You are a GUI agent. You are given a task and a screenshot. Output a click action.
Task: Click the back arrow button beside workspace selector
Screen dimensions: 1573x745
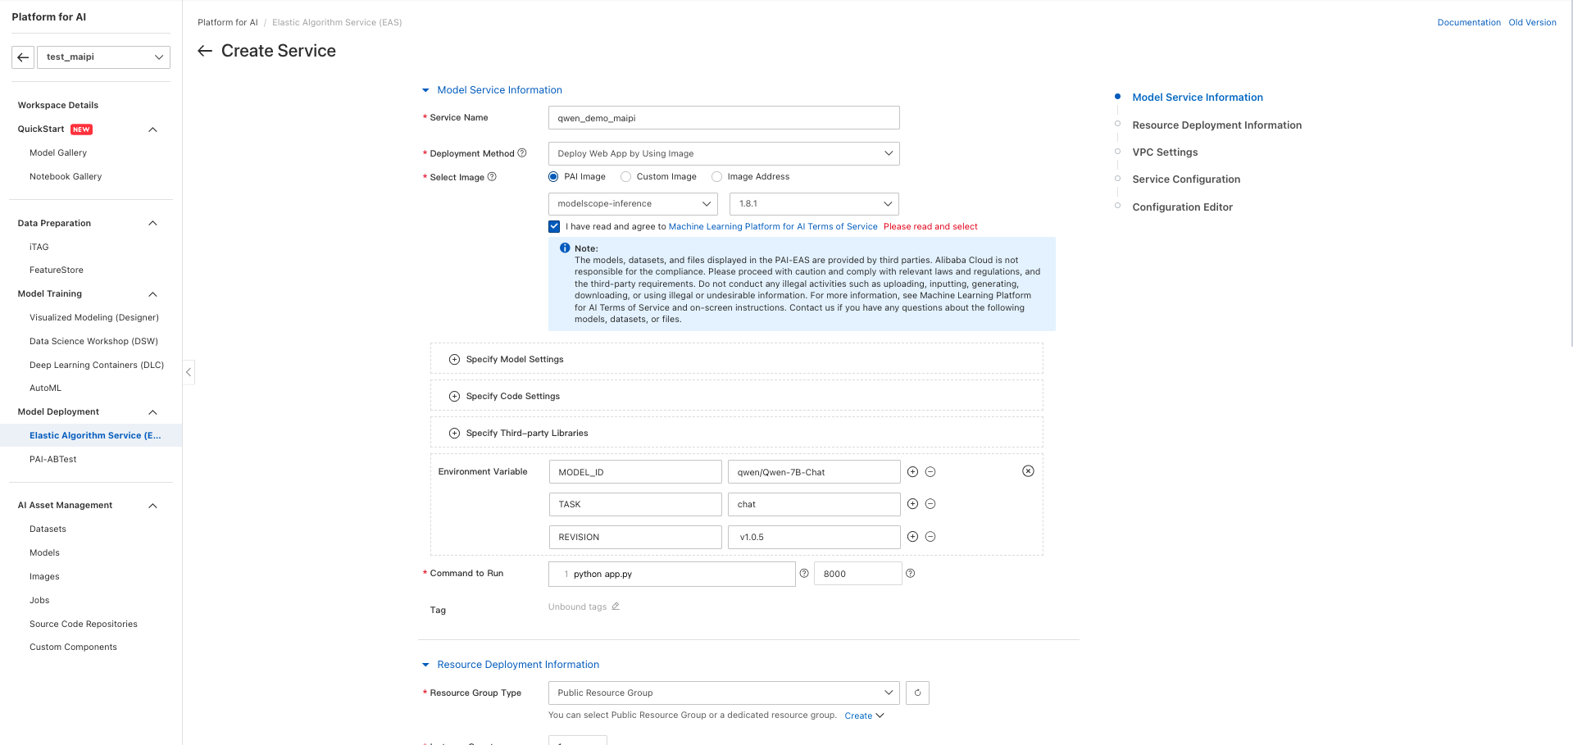(23, 57)
